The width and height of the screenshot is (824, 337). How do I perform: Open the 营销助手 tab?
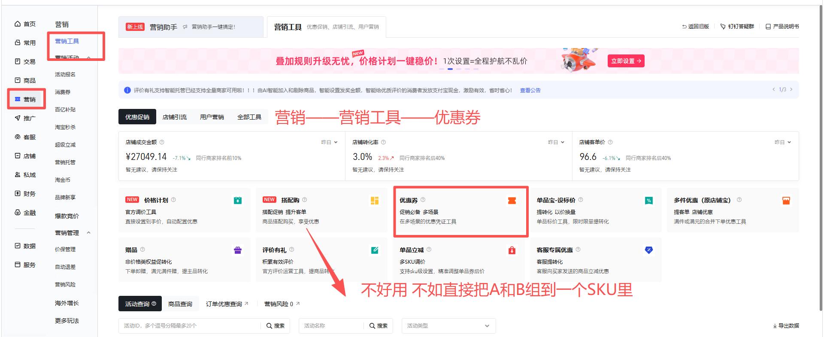coord(191,27)
